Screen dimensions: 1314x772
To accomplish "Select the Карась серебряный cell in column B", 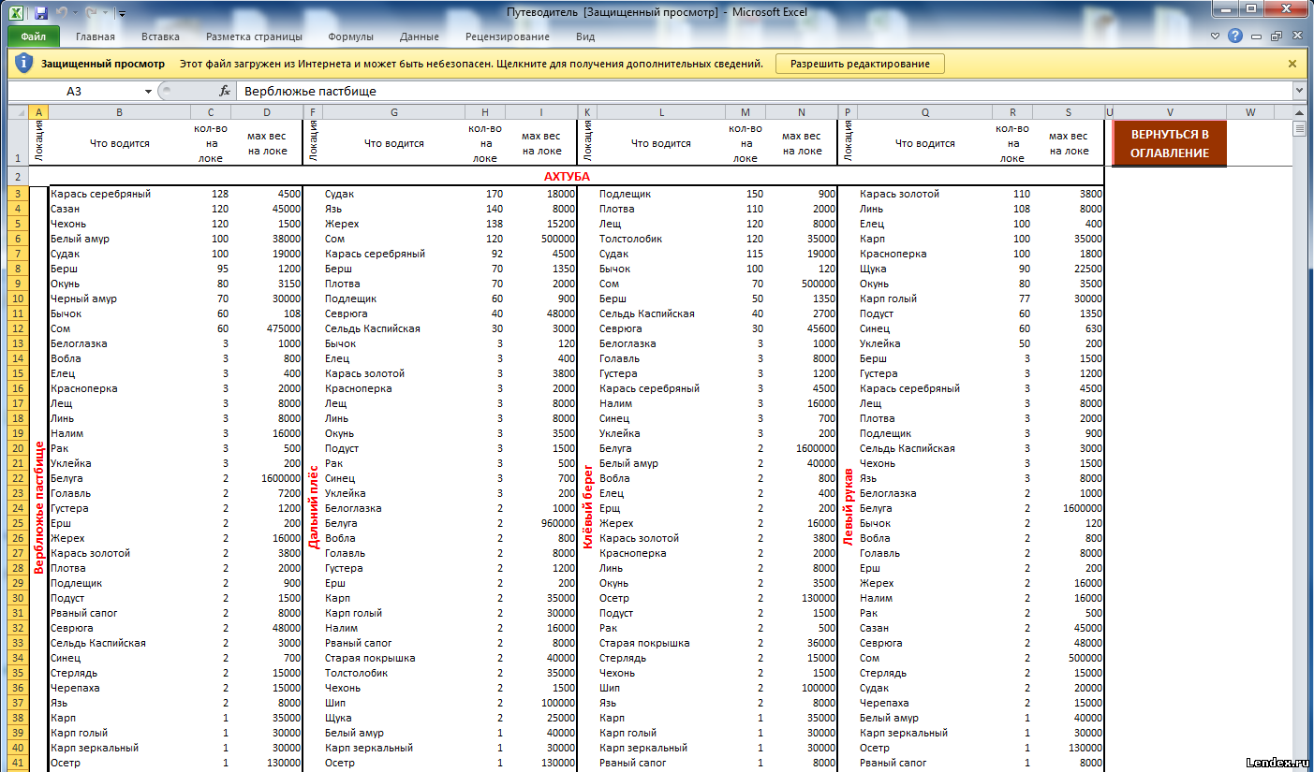I will [119, 194].
